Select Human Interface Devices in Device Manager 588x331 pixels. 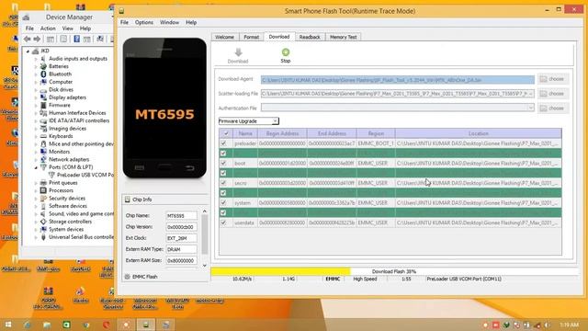tap(77, 113)
